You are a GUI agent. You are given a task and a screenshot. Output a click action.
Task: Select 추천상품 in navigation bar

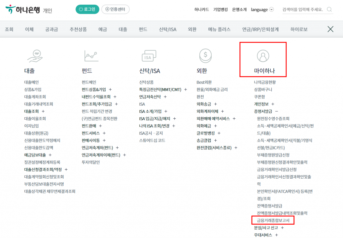point(78,29)
